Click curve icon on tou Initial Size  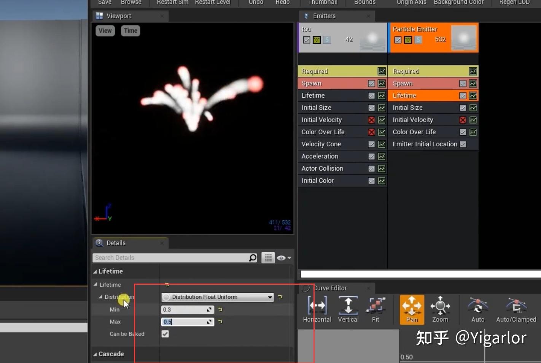click(x=382, y=108)
